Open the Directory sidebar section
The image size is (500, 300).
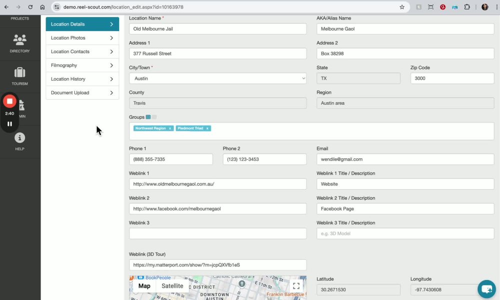pyautogui.click(x=20, y=43)
